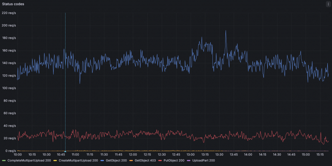Click the 20 req/s y-axis label
Screen dimensions: 332x166
tap(10, 138)
